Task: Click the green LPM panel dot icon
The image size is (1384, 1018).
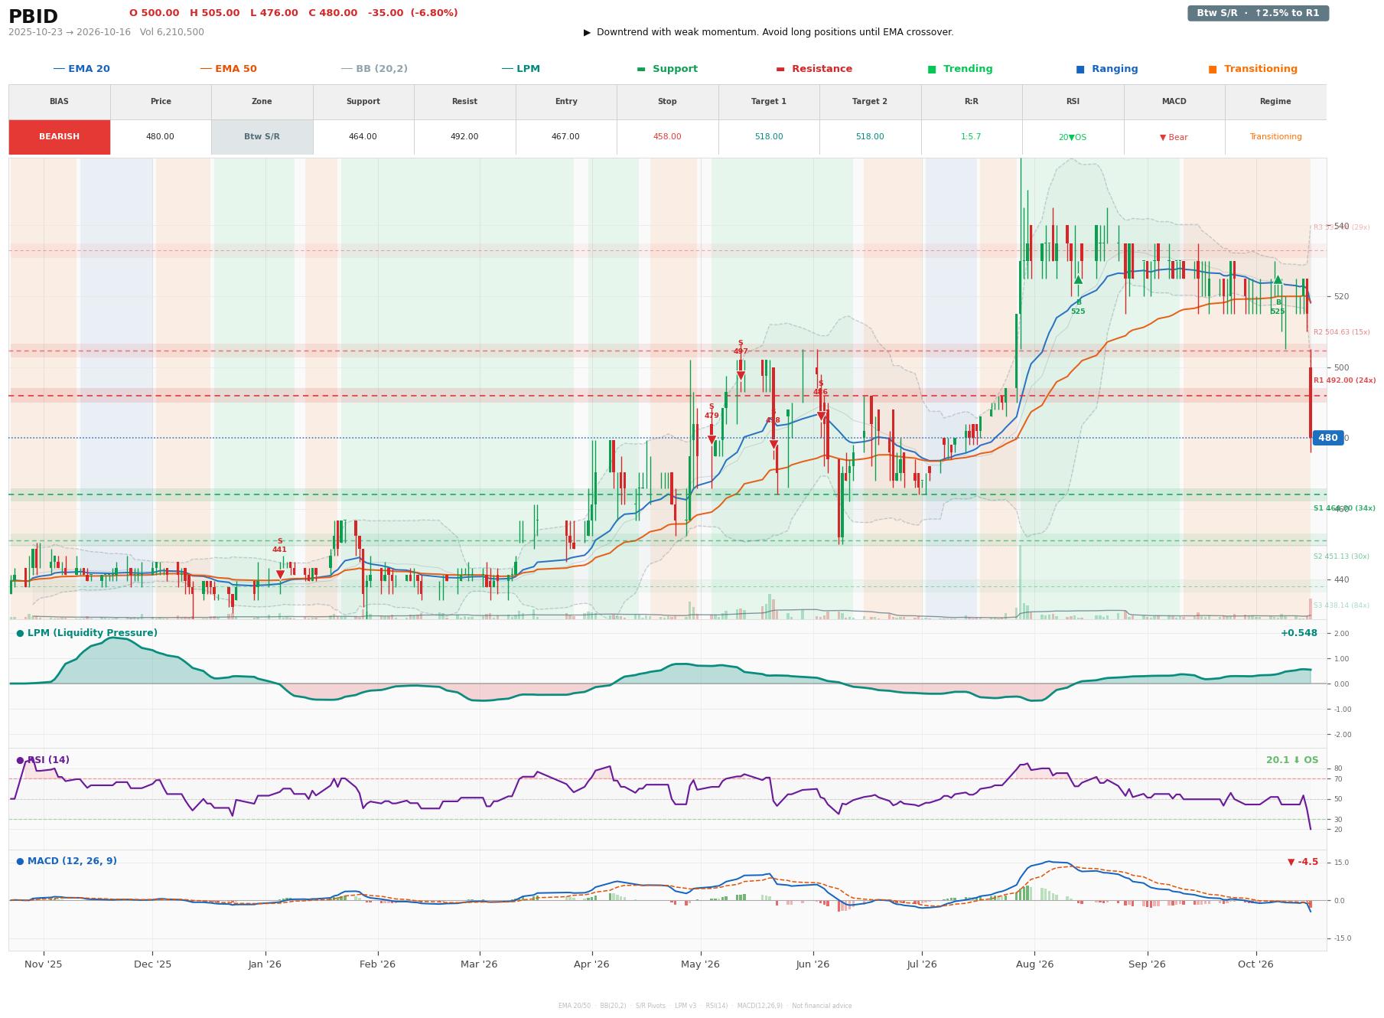Action: tap(20, 633)
